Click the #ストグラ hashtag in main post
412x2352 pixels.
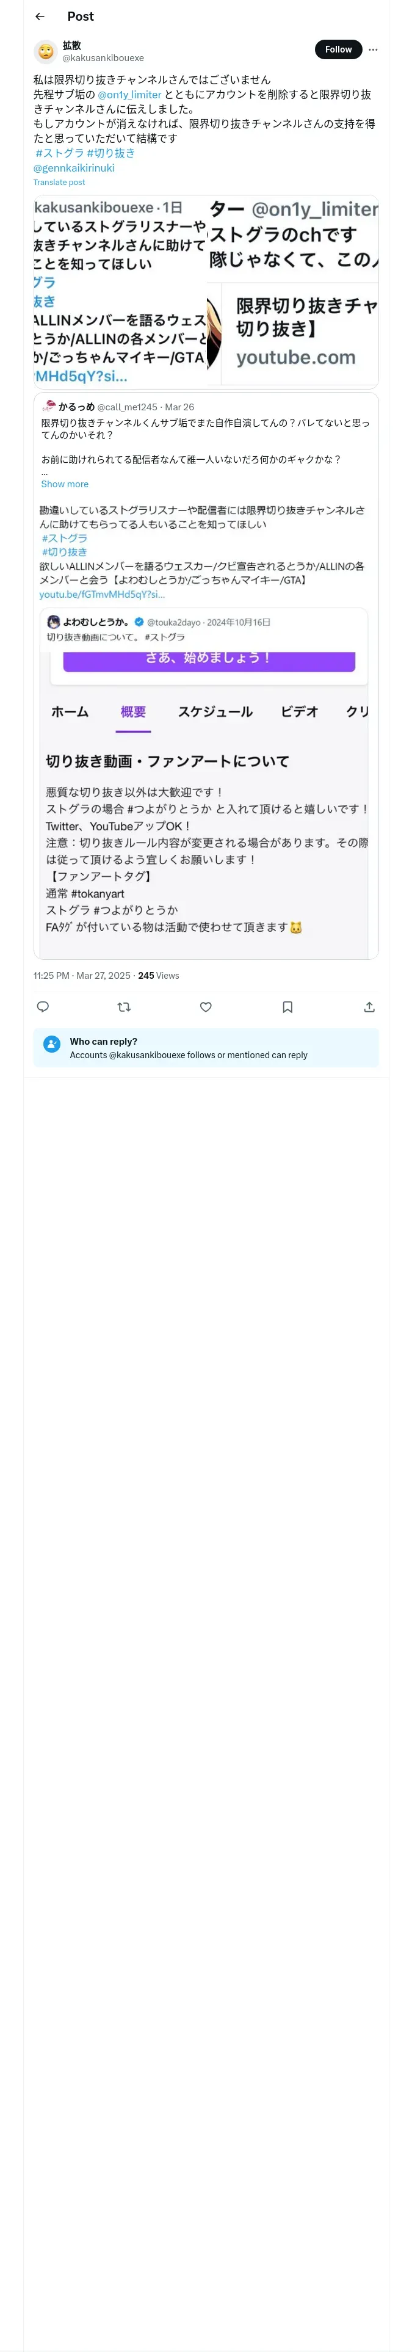[59, 153]
